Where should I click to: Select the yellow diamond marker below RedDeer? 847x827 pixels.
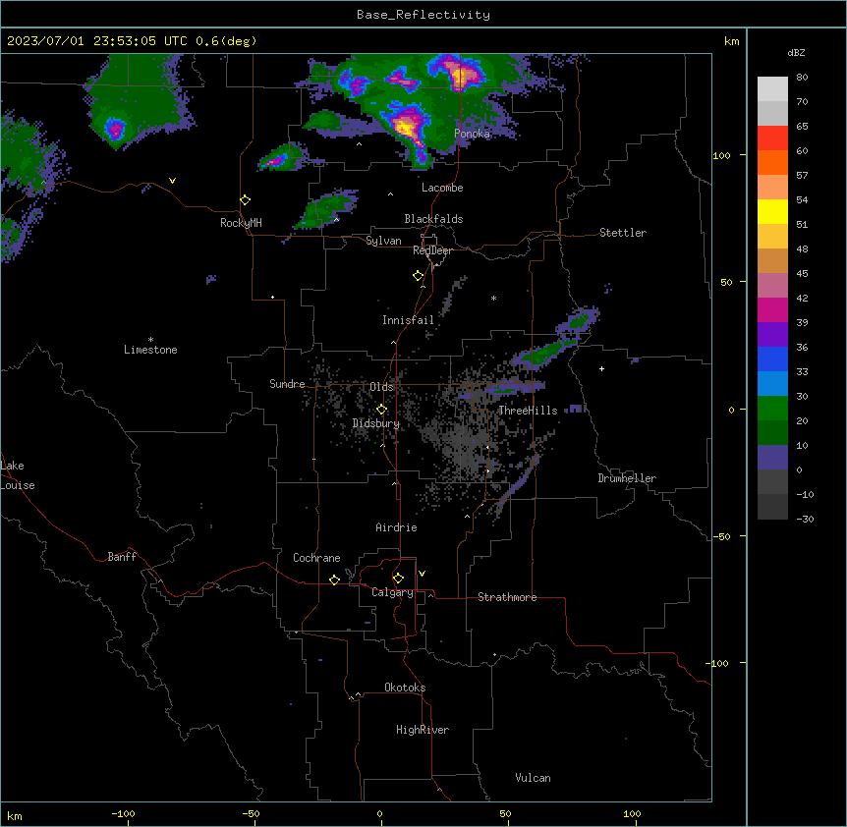pyautogui.click(x=419, y=276)
